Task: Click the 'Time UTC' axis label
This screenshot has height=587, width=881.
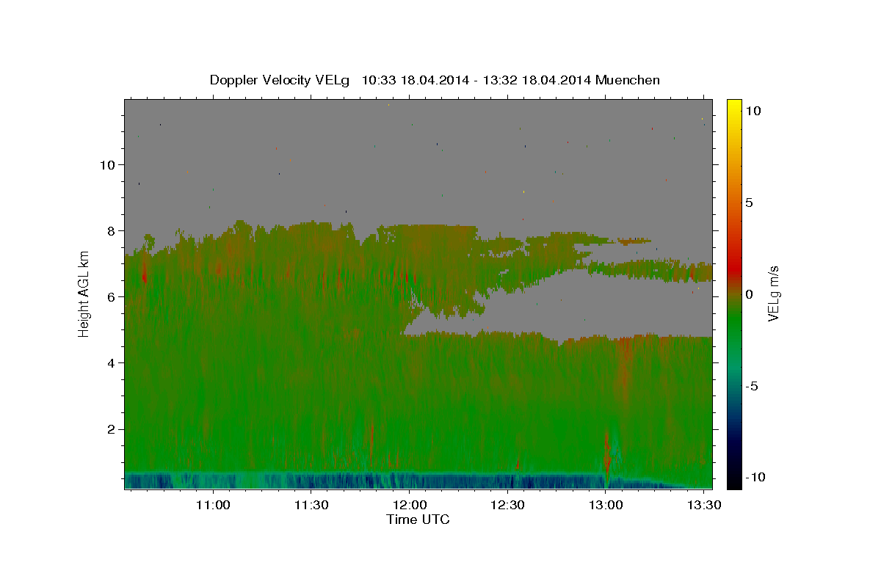Action: 418,519
